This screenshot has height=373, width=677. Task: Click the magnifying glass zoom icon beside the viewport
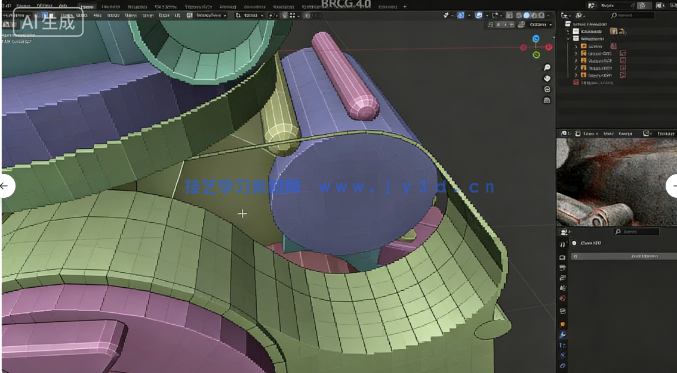coord(547,67)
